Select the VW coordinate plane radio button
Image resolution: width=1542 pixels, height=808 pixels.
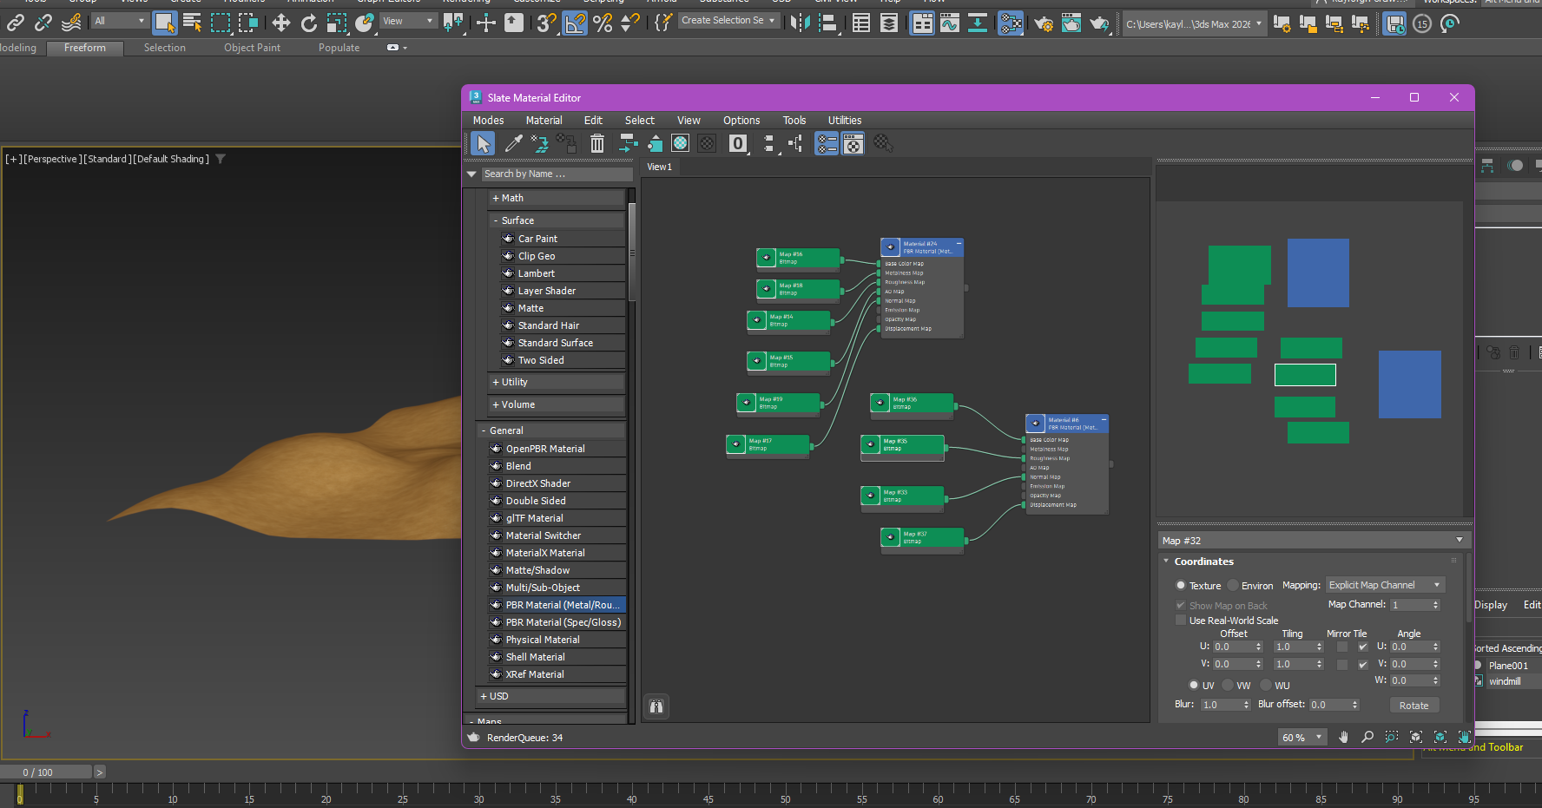click(1229, 686)
